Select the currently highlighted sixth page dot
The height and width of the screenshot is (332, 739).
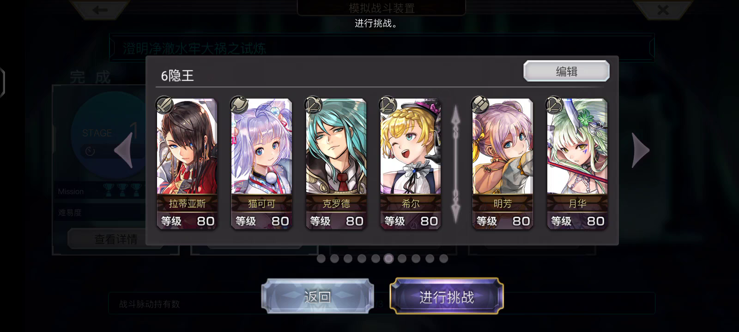pyautogui.click(x=389, y=259)
